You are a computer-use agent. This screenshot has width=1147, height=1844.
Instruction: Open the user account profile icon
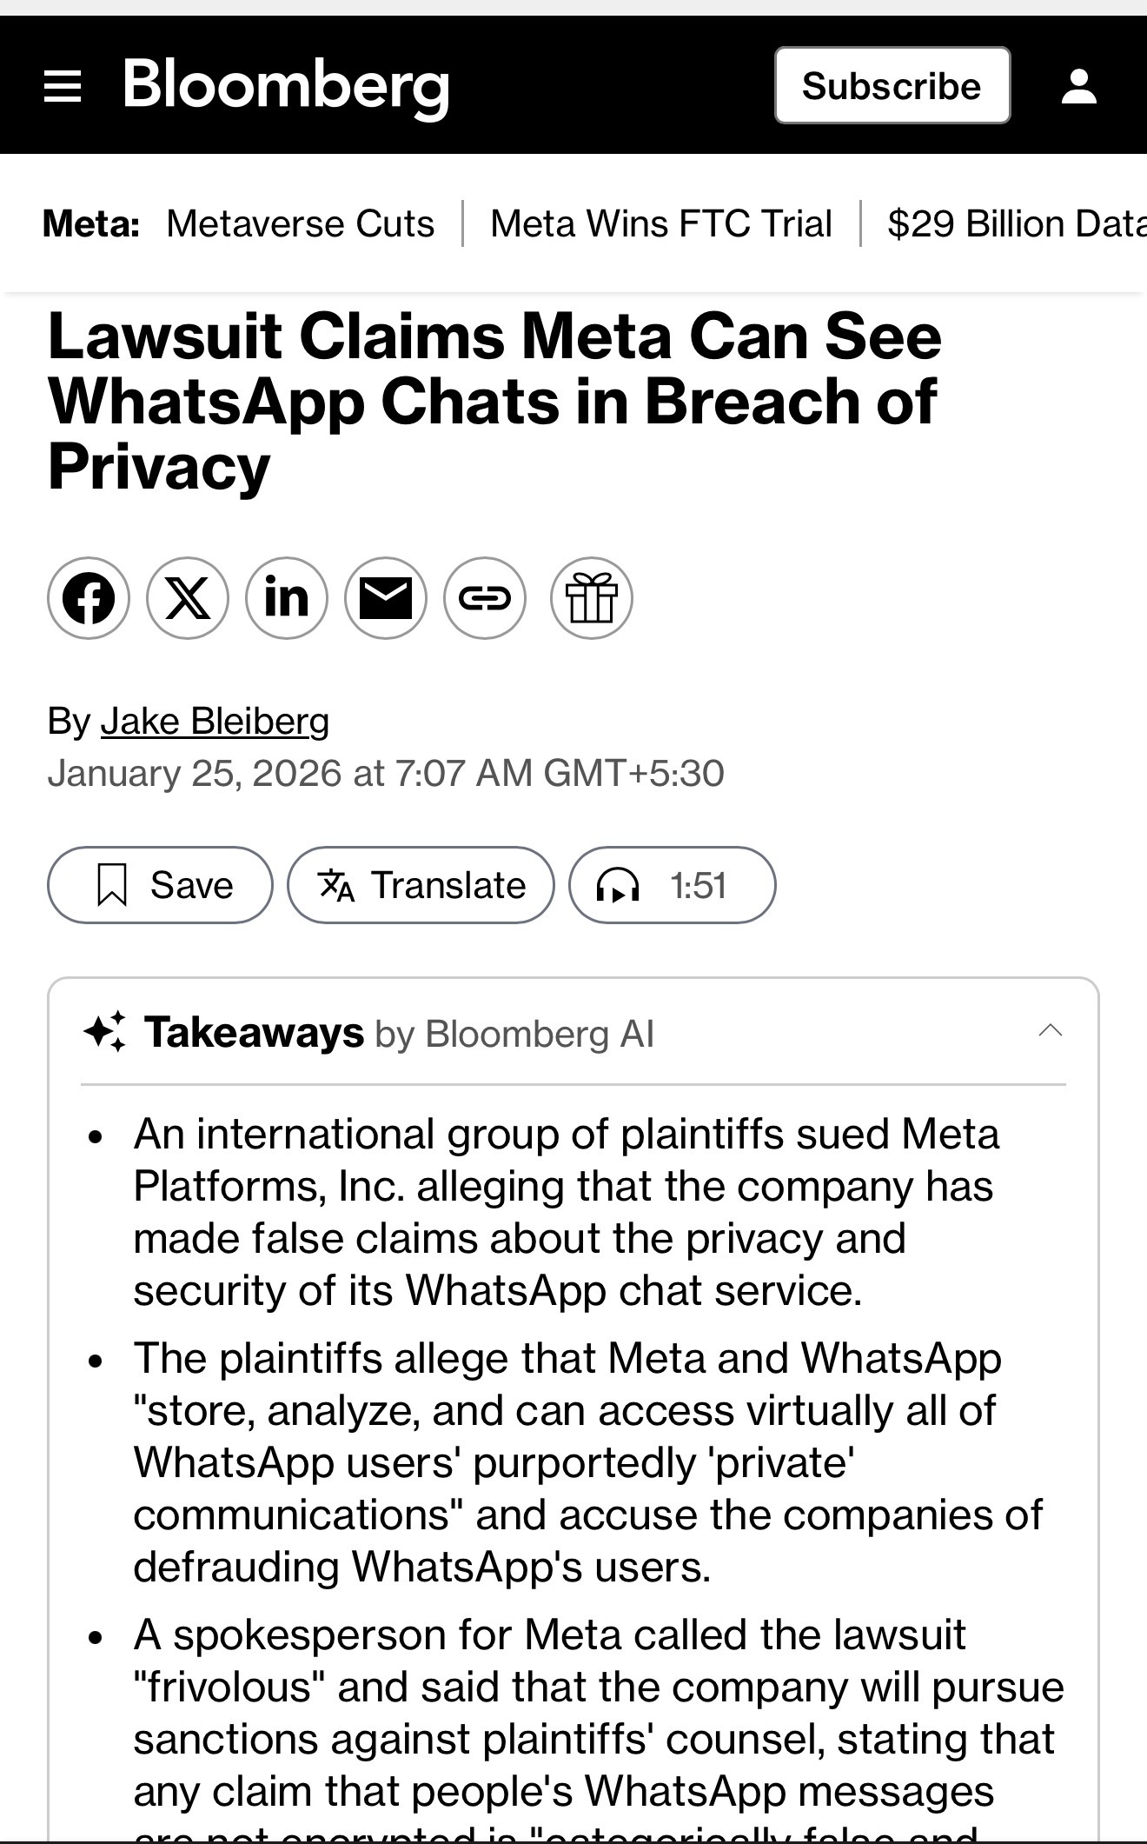1078,86
